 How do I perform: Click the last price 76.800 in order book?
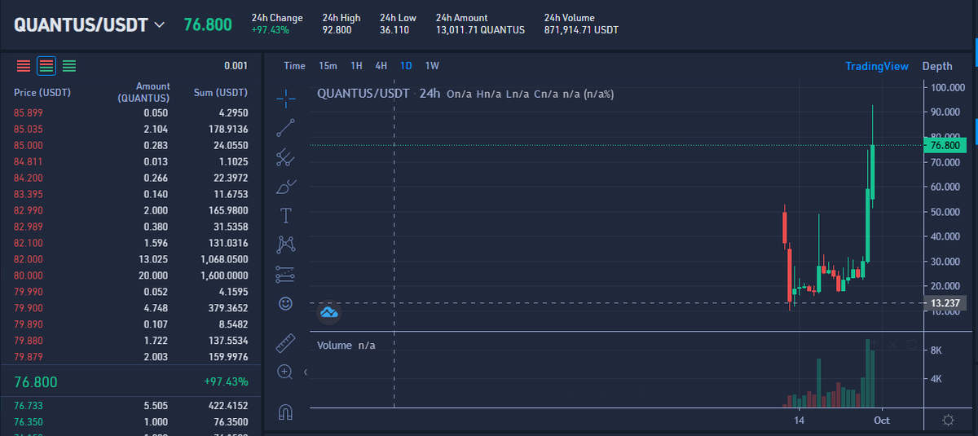pyautogui.click(x=36, y=381)
